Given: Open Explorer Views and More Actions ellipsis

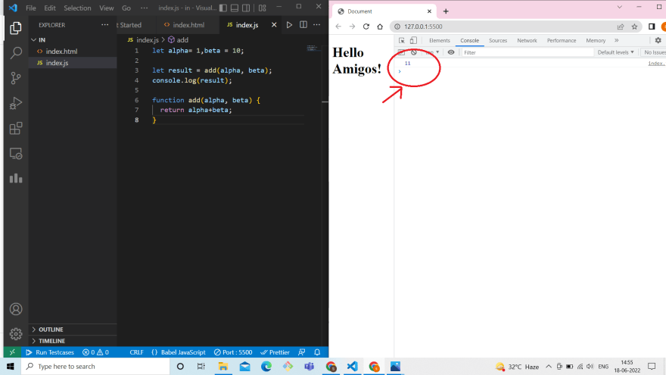Looking at the screenshot, I should click(105, 25).
